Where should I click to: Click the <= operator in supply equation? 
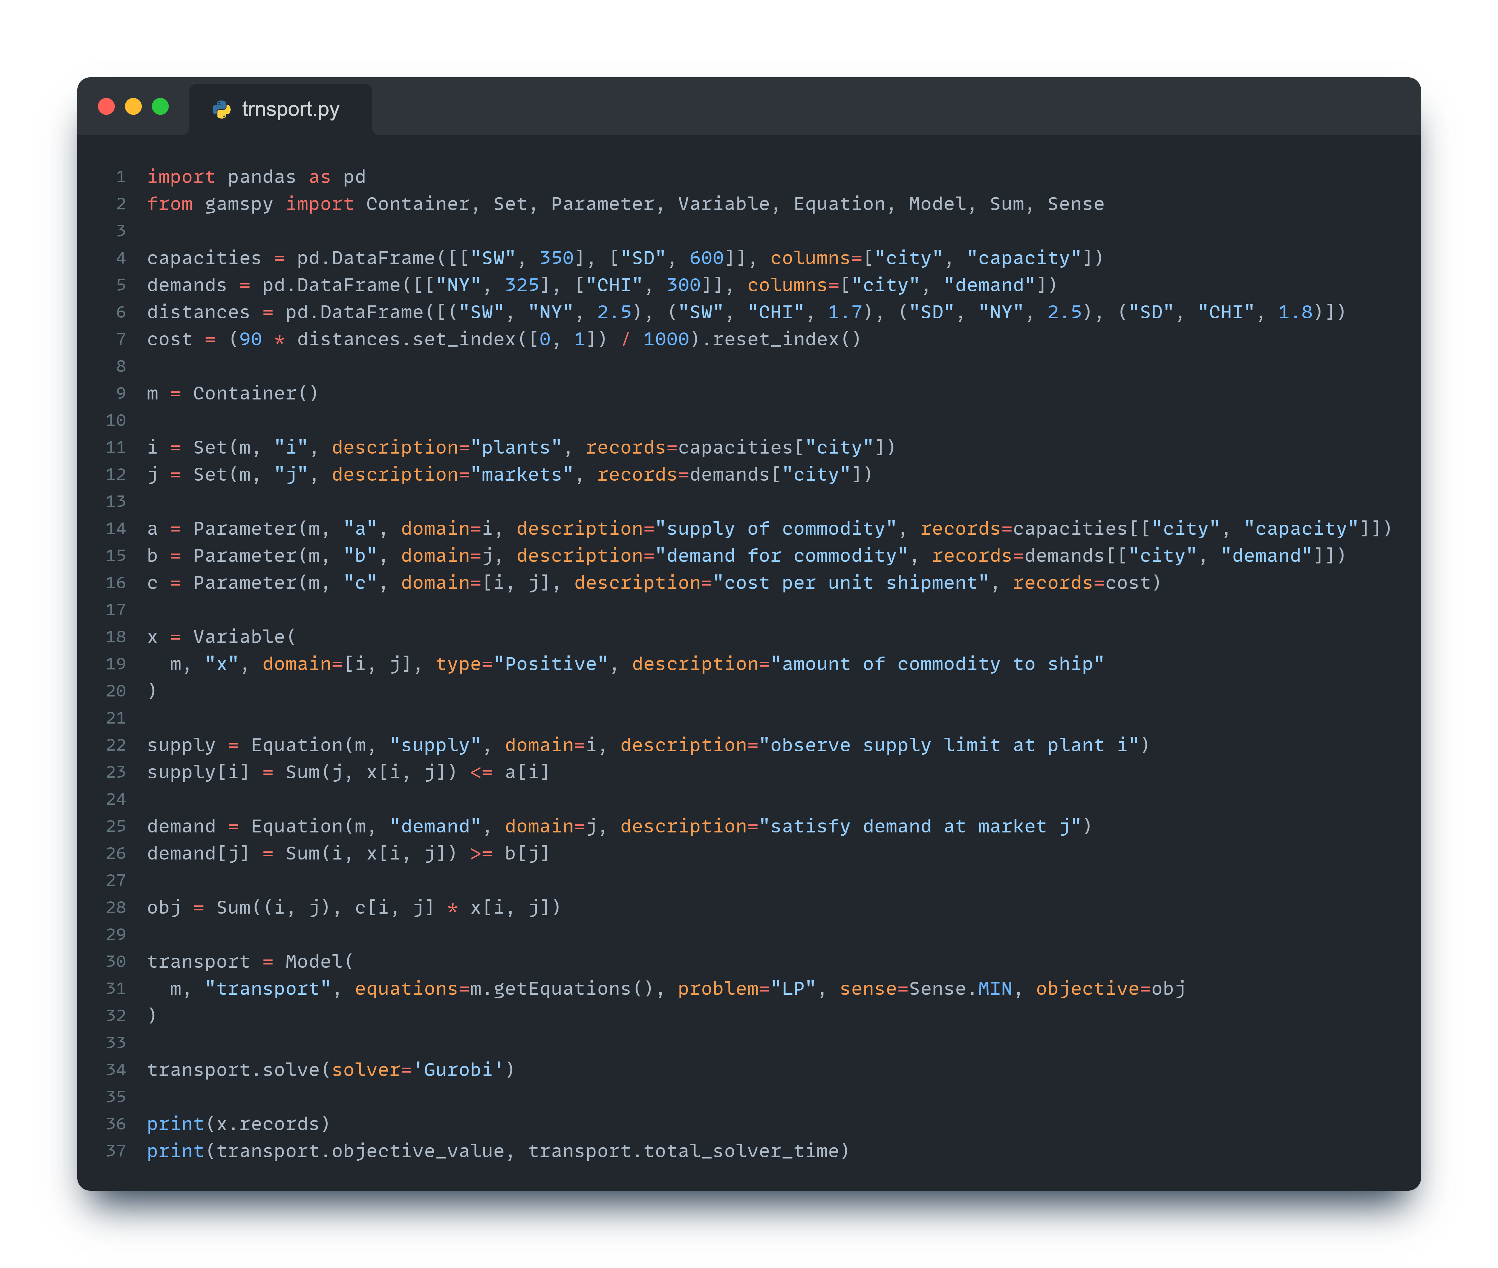481,772
